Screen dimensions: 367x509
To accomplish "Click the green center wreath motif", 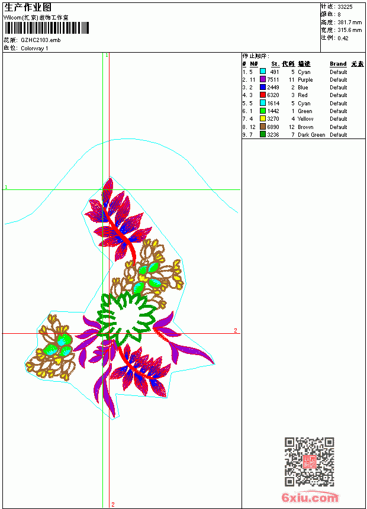I will pyautogui.click(x=126, y=317).
